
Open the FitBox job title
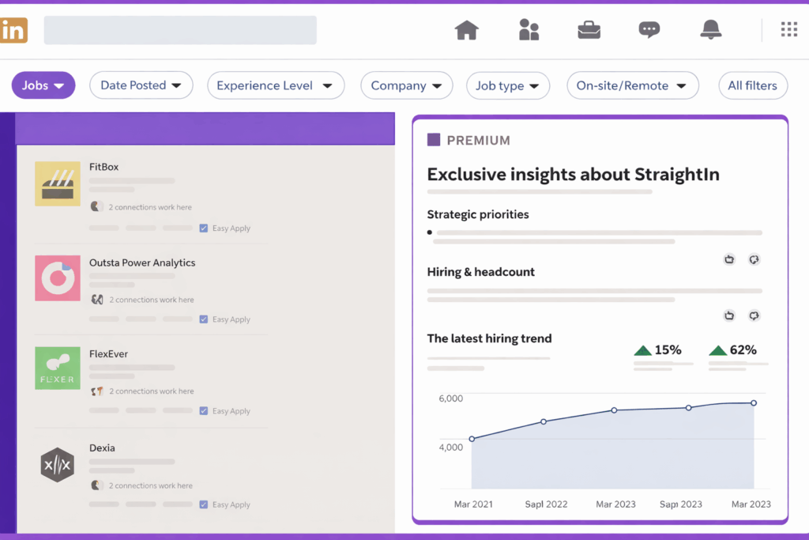103,167
